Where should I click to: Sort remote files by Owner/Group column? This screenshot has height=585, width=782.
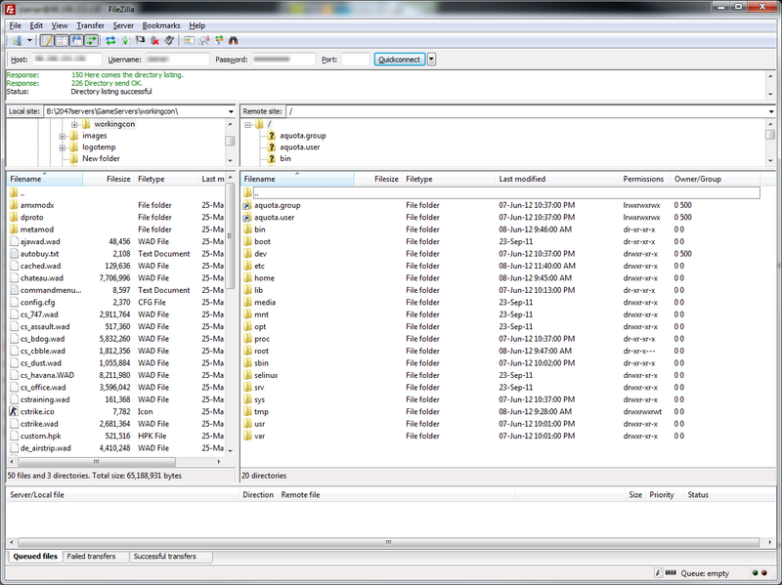716,179
